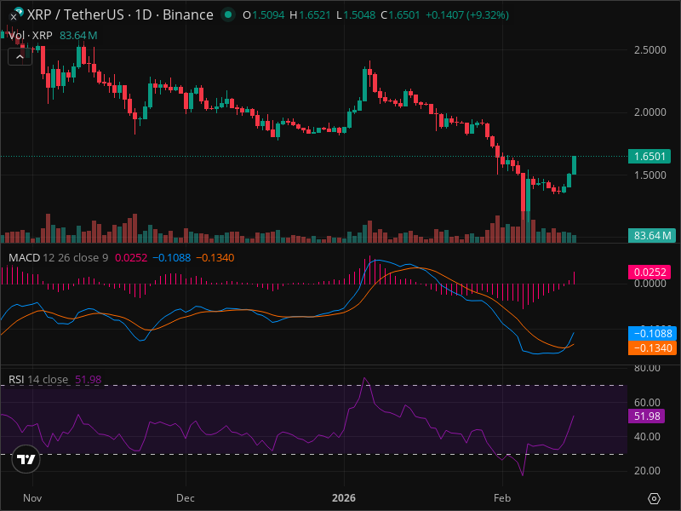Viewport: 681px width, 511px height.
Task: Click the open value O1.5094
Action: (x=264, y=15)
